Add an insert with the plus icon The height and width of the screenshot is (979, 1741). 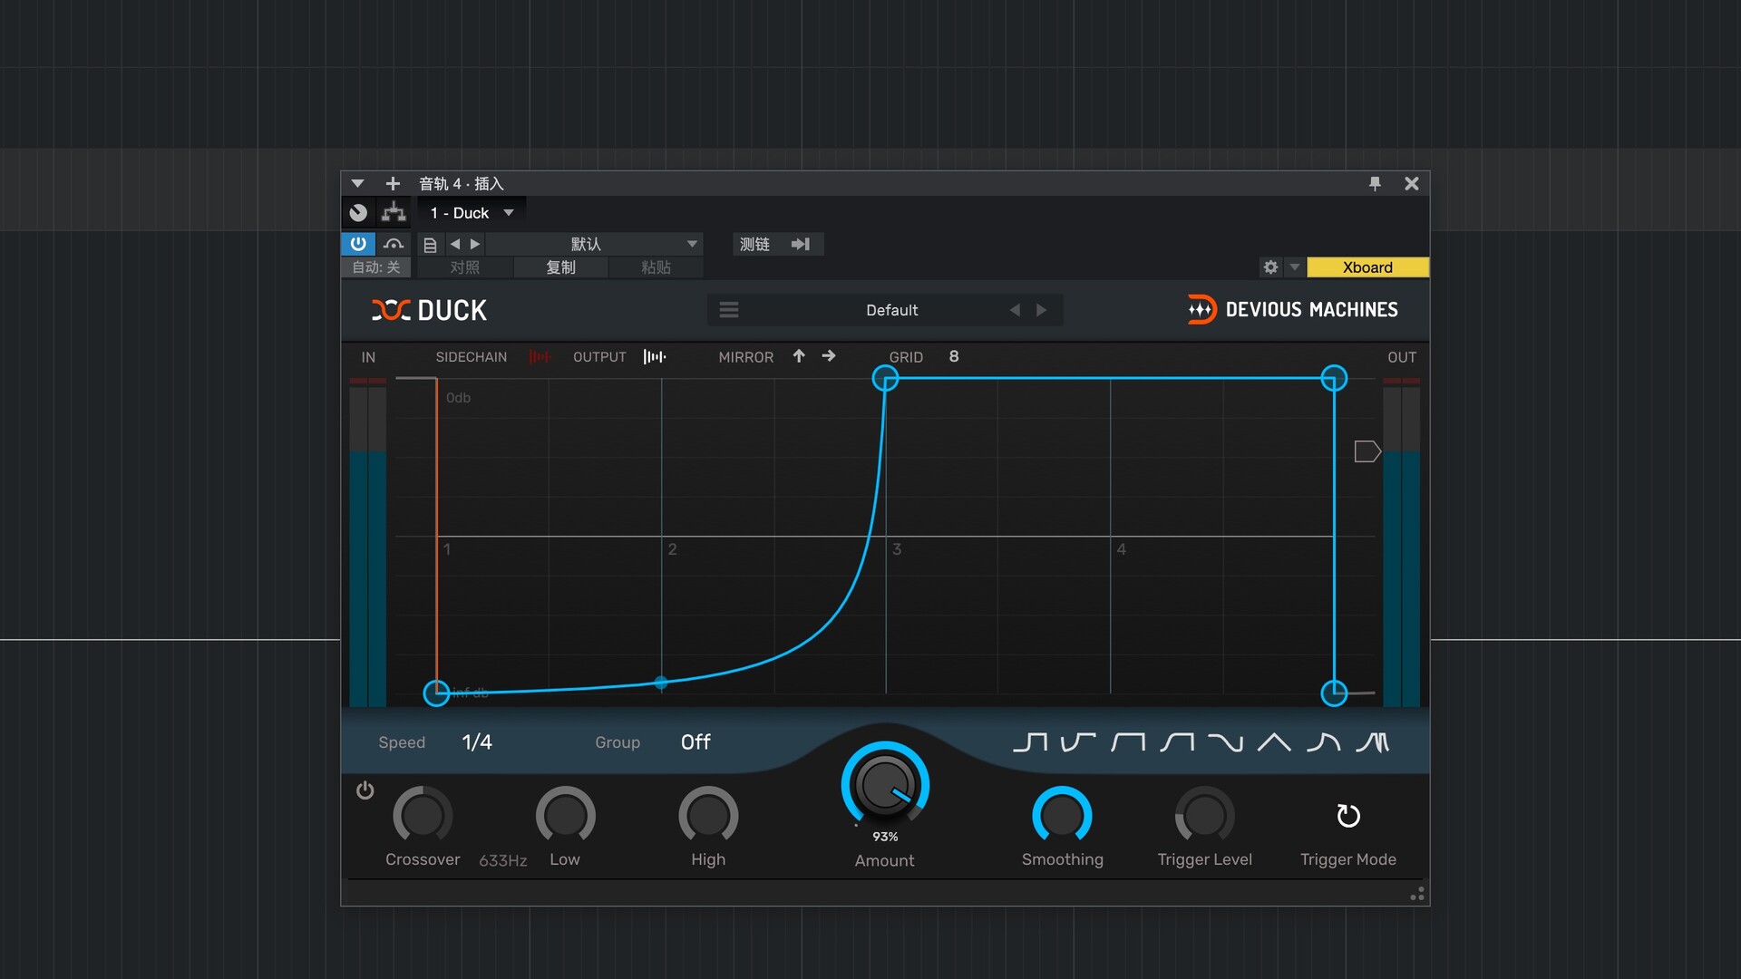(393, 183)
